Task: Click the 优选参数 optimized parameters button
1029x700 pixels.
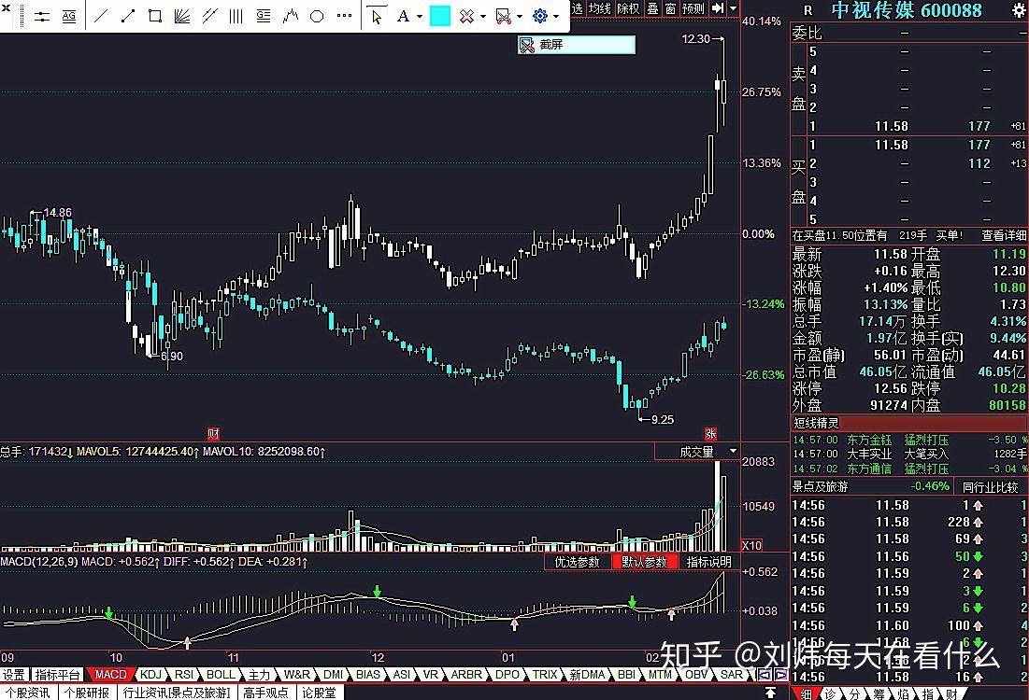Action: (578, 562)
